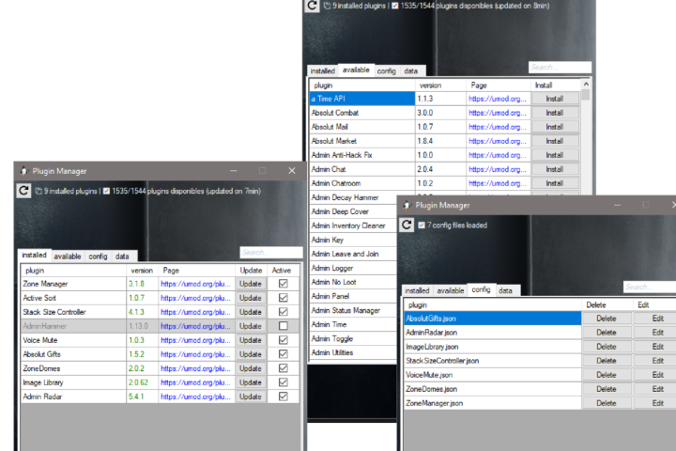The image size is (676, 451).
Task: Delete the ImageLibrary.json config file
Action: click(607, 347)
